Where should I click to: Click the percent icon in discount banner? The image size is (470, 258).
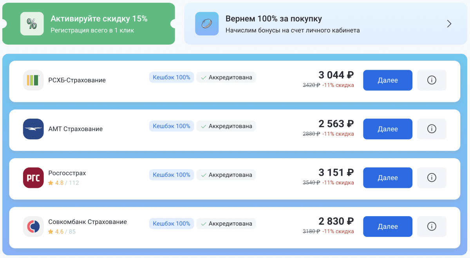(x=32, y=24)
